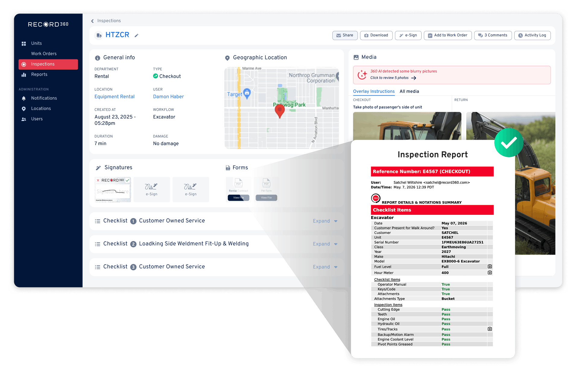Click Add to Work Order button
The width and height of the screenshot is (573, 375).
click(x=448, y=36)
